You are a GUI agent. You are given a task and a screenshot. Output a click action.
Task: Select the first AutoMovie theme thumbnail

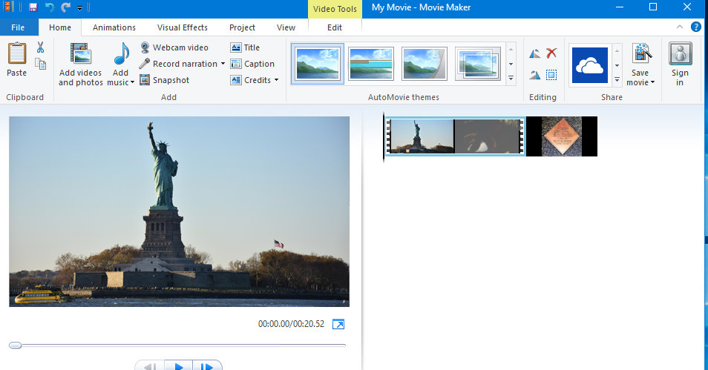click(318, 64)
